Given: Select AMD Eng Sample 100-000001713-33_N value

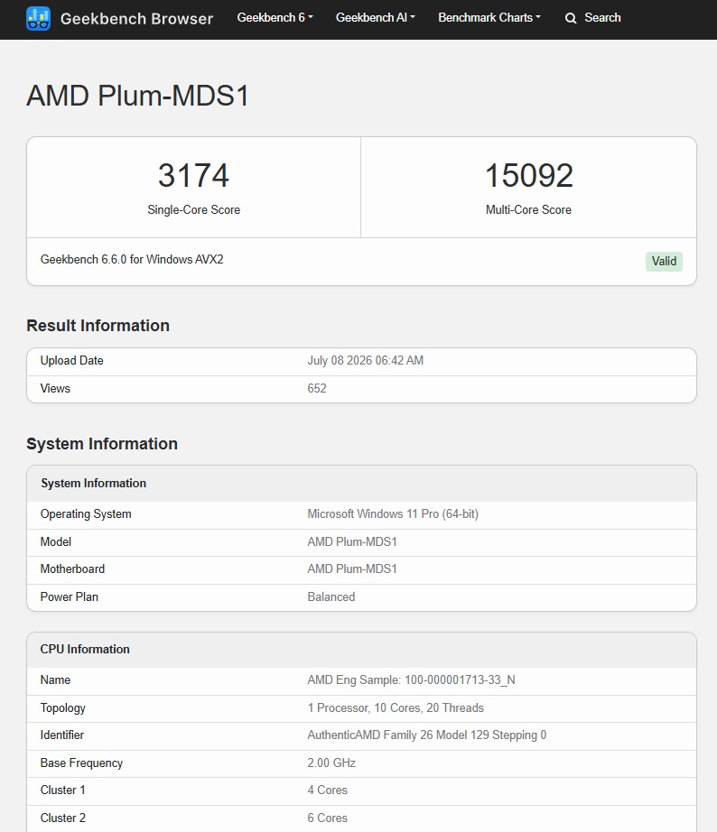Looking at the screenshot, I should (411, 679).
